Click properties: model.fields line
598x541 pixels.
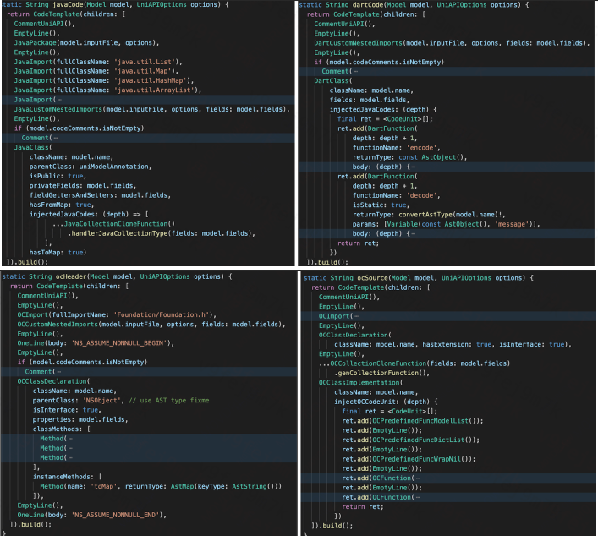(x=80, y=420)
